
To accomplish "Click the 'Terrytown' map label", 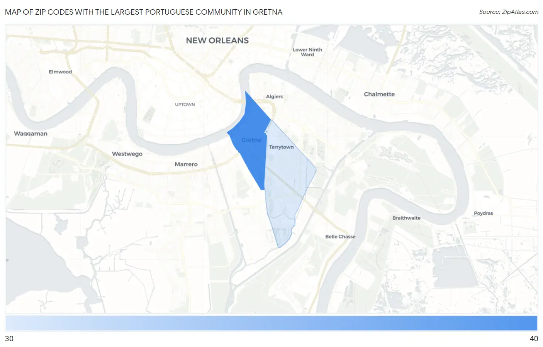I will [282, 147].
